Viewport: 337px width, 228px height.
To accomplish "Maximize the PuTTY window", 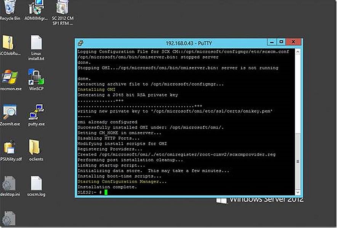I will tap(281, 42).
